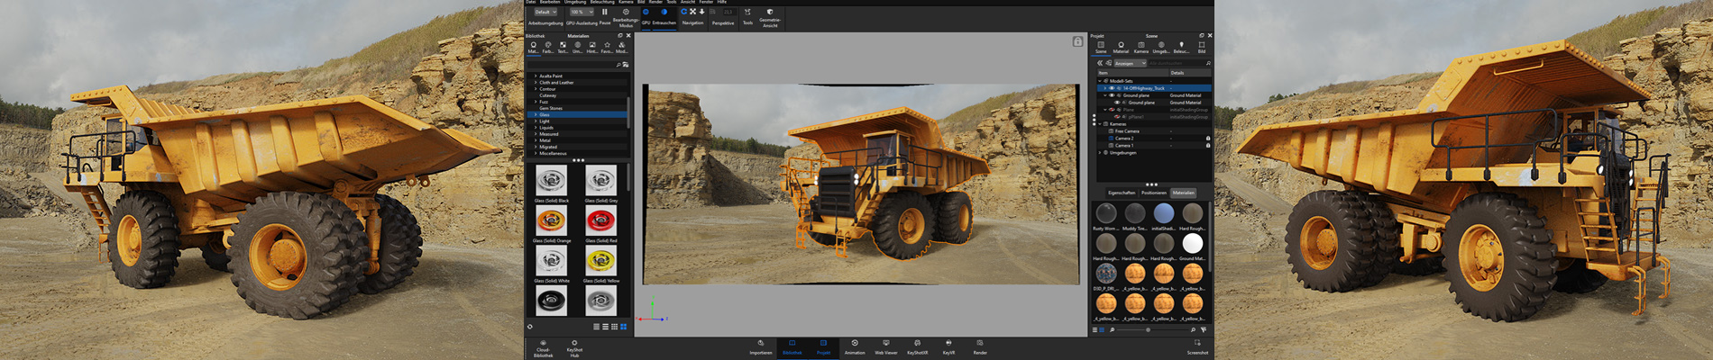Click the Importieren icon in bottom toolbar
Viewport: 1713px width, 360px height.
(x=761, y=344)
